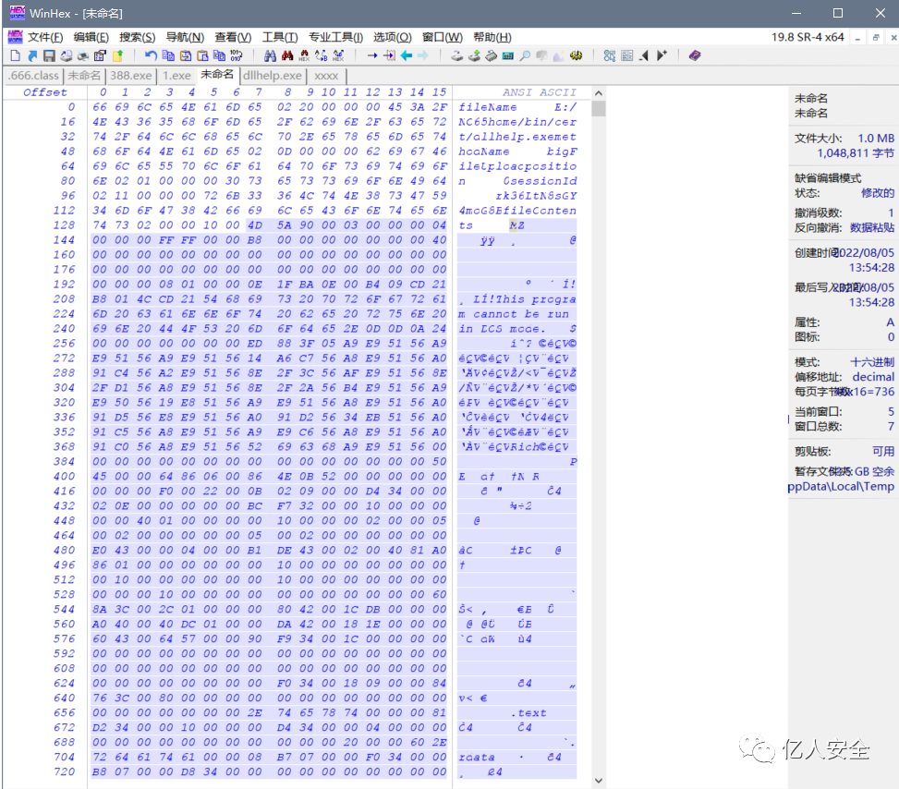The image size is (899, 789).
Task: Open the 文件(F) menu
Action: (45, 37)
